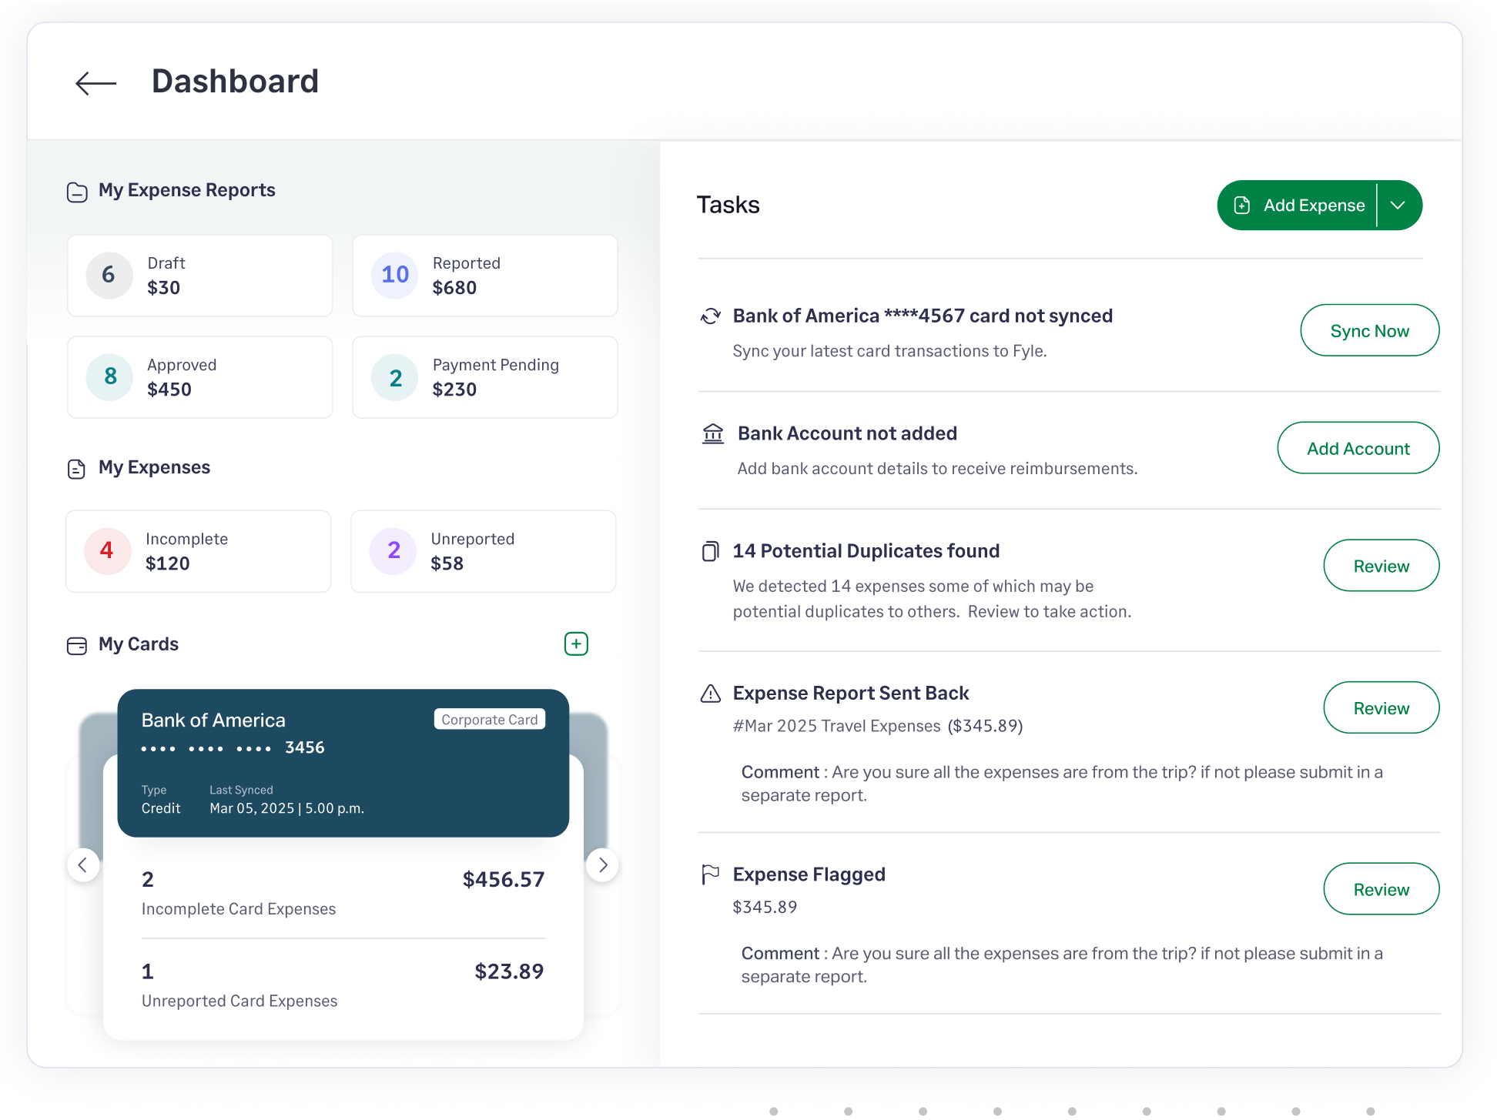Open the Draft expense reports tile
This screenshot has width=1497, height=1120.
(x=199, y=276)
